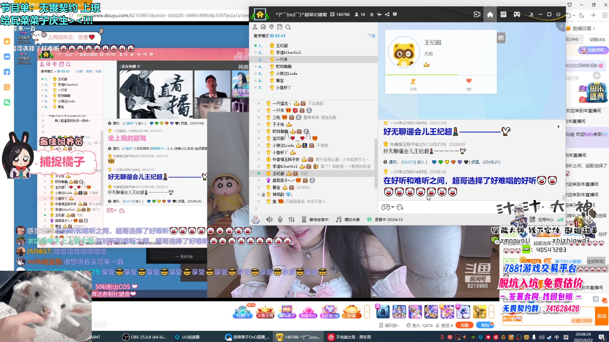Toggle the 录音中 recording indicator
The height and width of the screenshot is (342, 609).
coord(385,220)
